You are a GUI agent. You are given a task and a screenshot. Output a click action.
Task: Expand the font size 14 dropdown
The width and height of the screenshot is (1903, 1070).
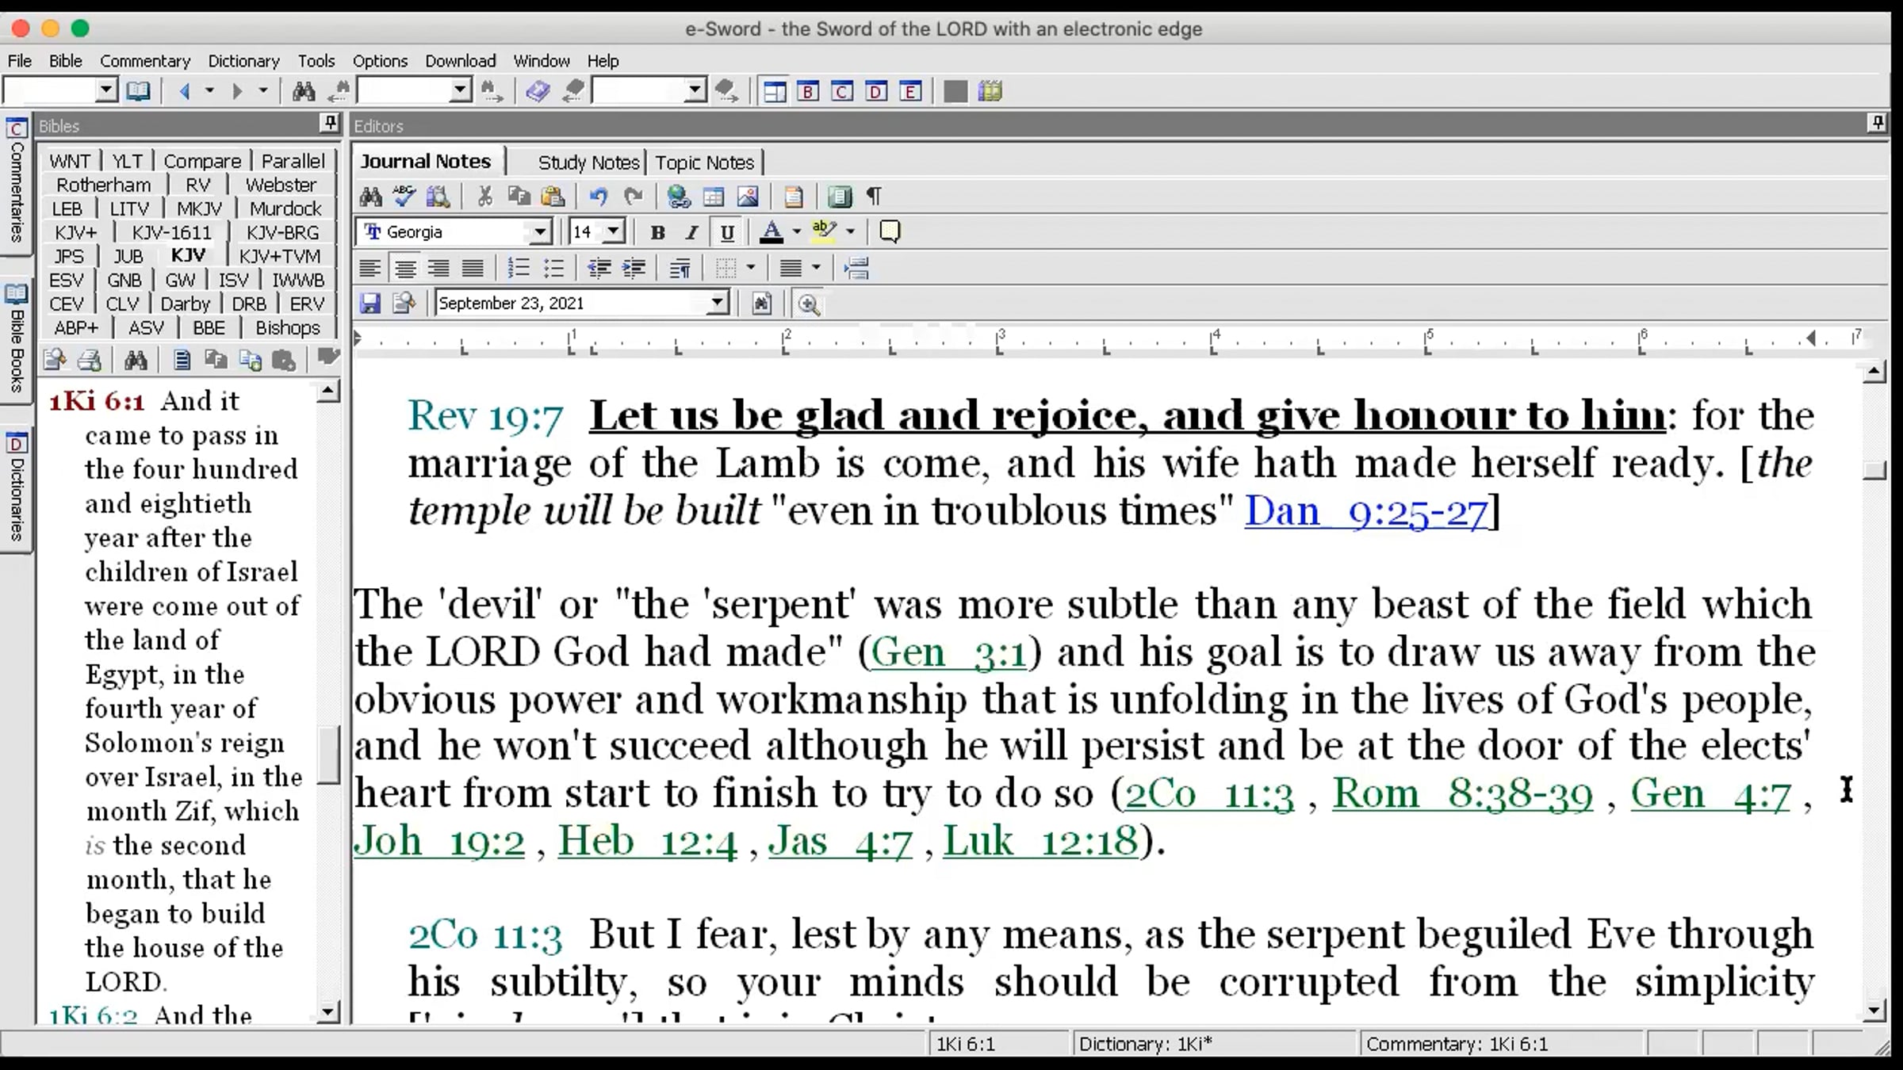click(613, 232)
